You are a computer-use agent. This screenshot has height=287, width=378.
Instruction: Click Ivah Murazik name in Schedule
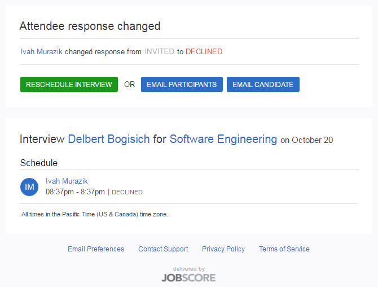pyautogui.click(x=67, y=181)
